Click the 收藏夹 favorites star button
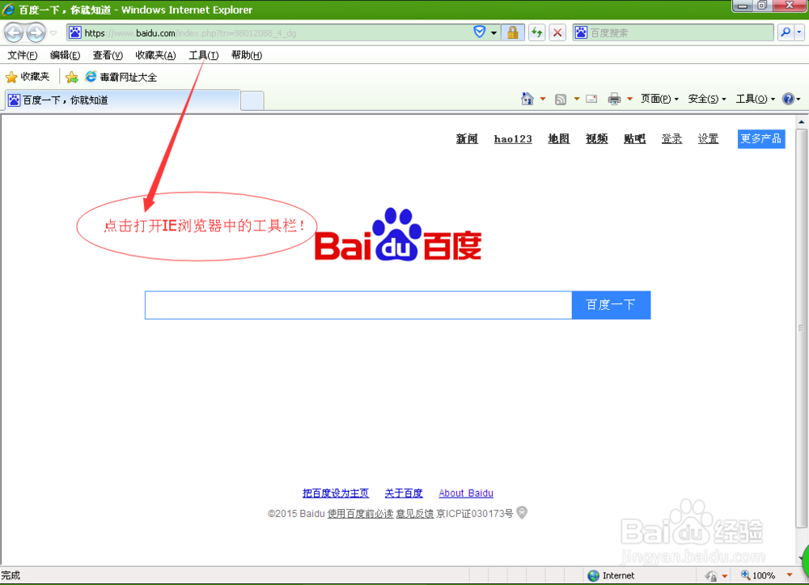 pos(28,77)
